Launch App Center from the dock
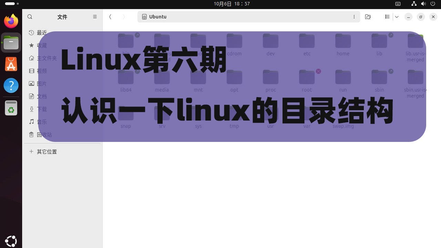441x248 pixels. click(x=11, y=64)
